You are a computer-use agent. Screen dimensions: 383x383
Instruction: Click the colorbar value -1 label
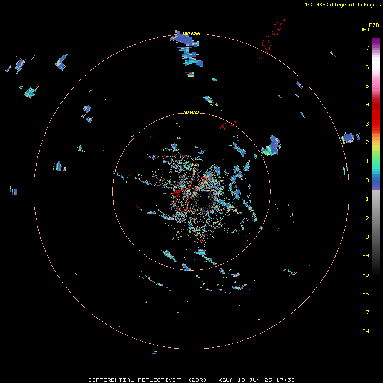click(x=366, y=199)
